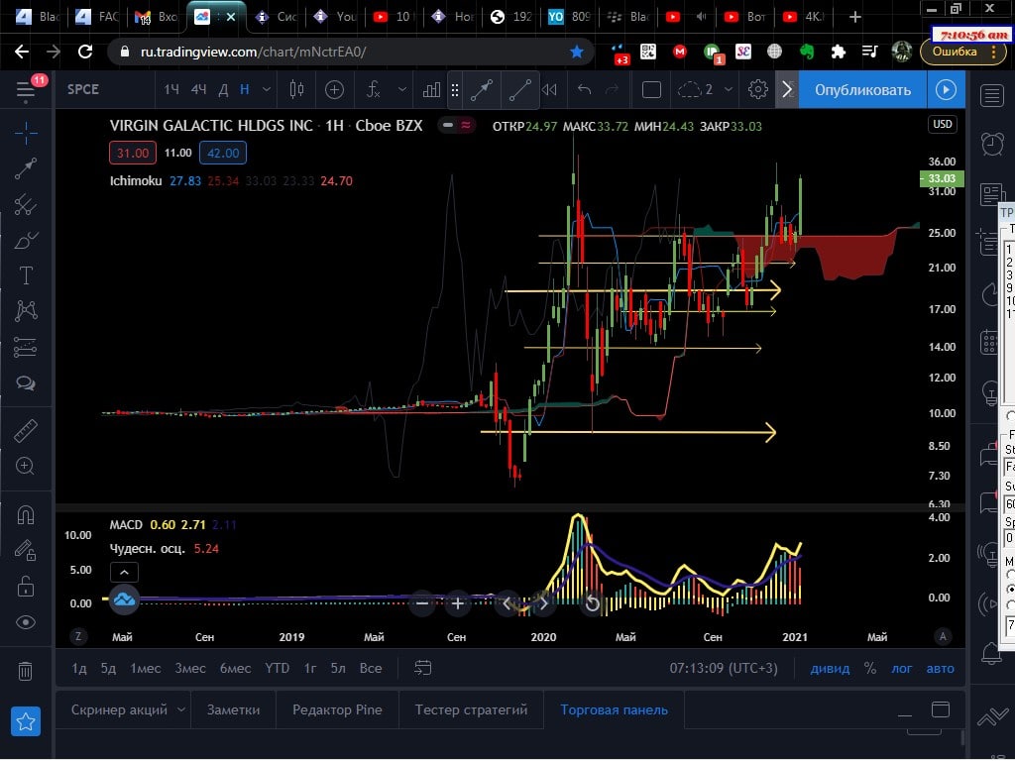Image resolution: width=1015 pixels, height=761 pixels.
Task: Zoom out chart with minus button
Action: 422,603
